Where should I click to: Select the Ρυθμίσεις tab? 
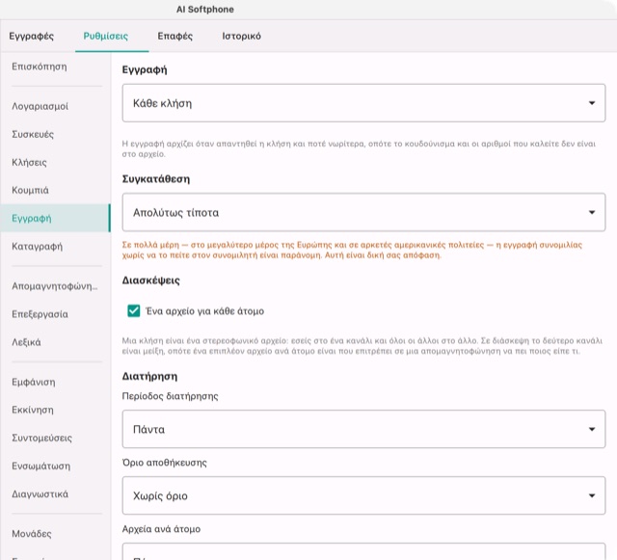[105, 37]
